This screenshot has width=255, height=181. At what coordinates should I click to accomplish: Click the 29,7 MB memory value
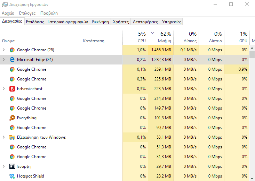(164, 166)
